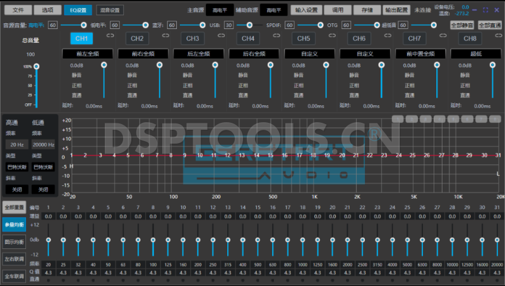This screenshot has height=286, width=505.
Task: Click the master volume (总音量) slider handle
Action: 36,66
